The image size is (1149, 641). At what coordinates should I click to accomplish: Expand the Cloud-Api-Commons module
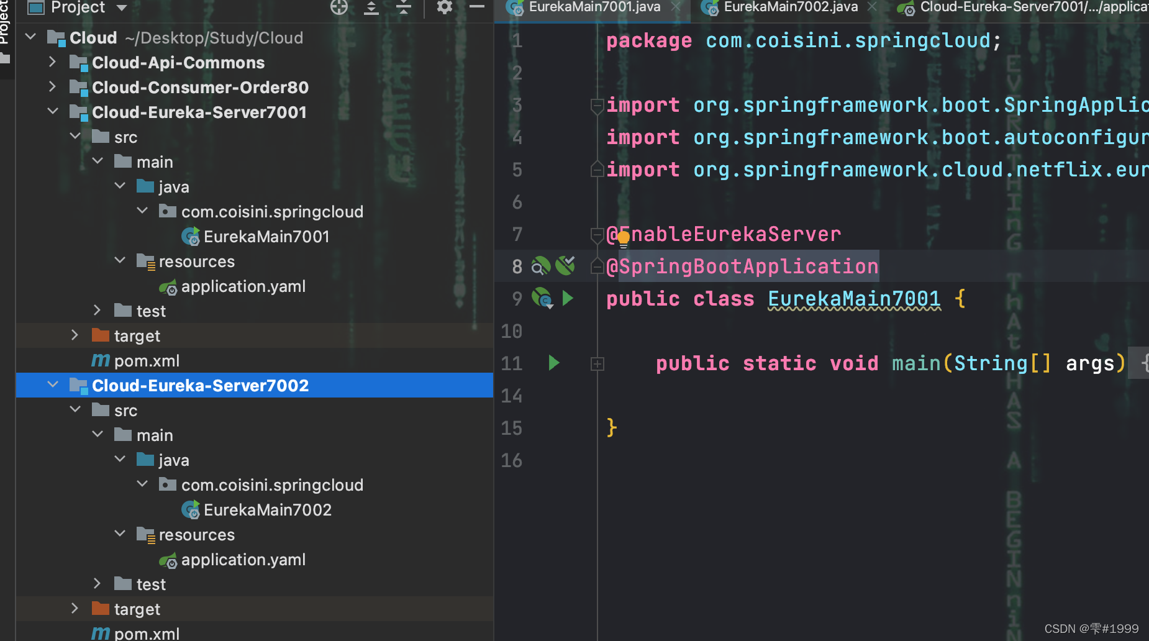(x=53, y=62)
